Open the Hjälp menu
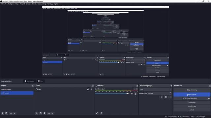This screenshot has width=211, height=118. tap(56, 4)
